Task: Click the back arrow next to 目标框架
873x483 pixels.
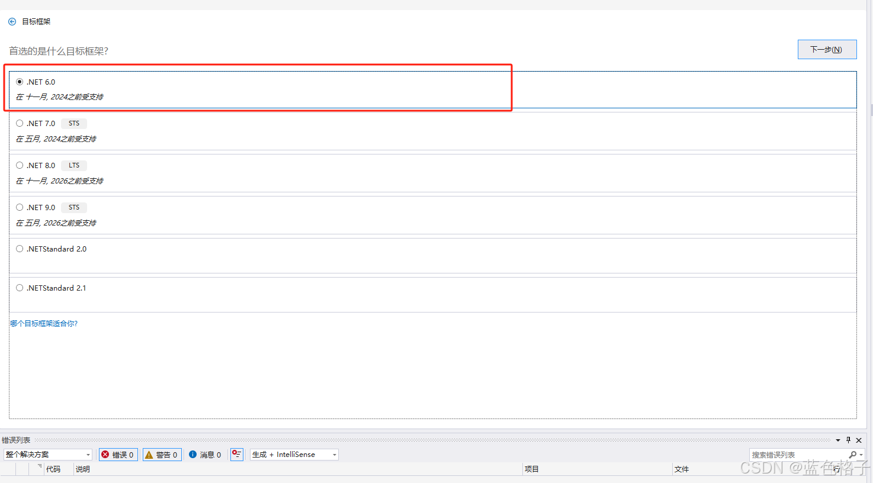Action: 12,22
